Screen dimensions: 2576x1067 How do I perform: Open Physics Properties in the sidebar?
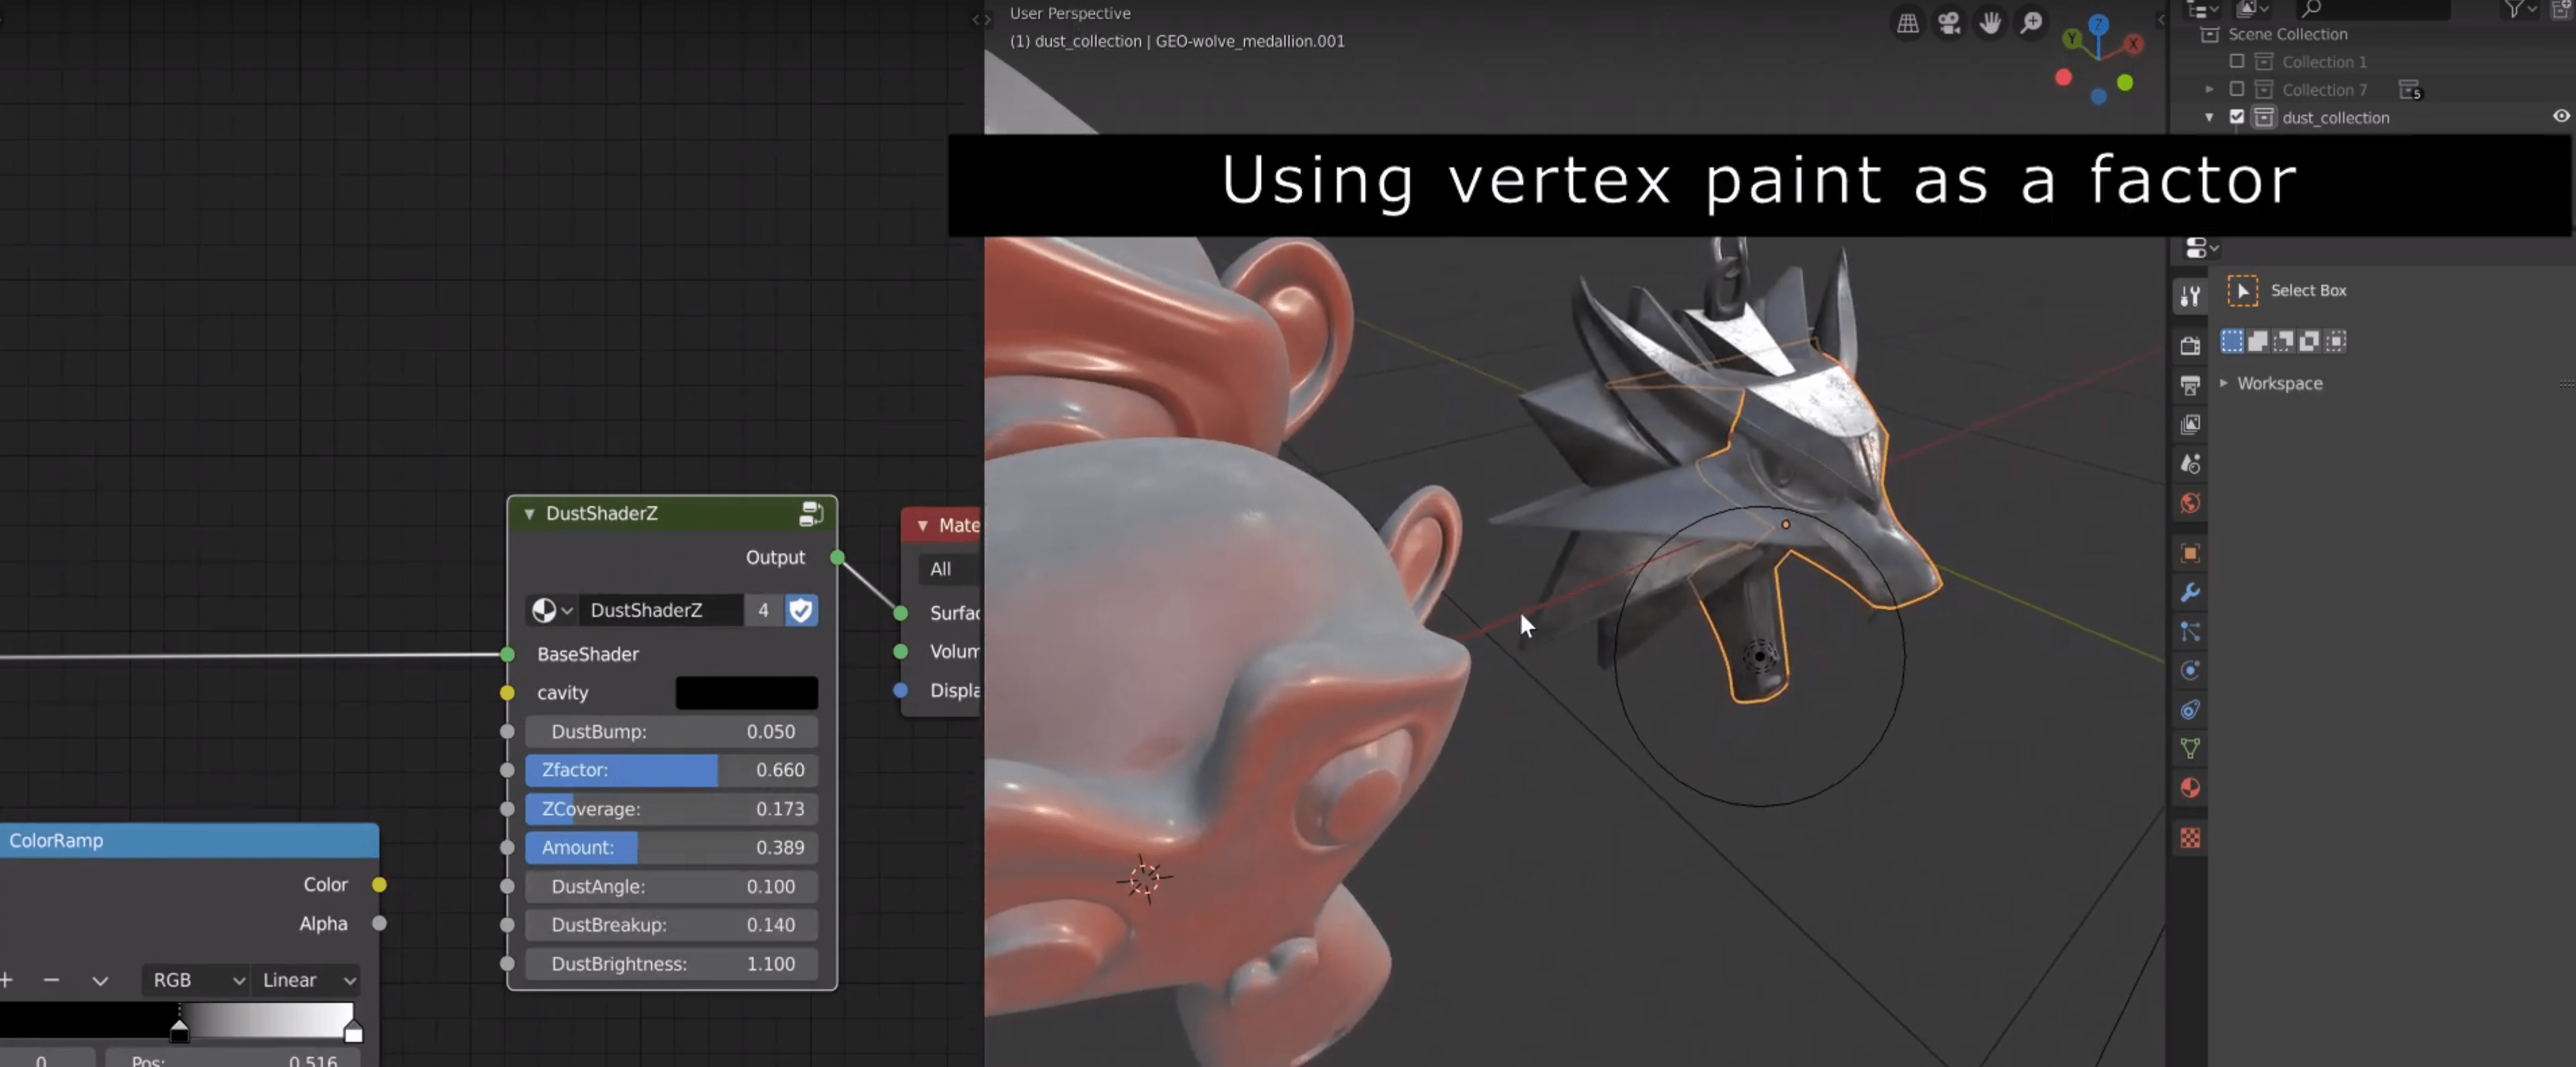click(x=2190, y=671)
